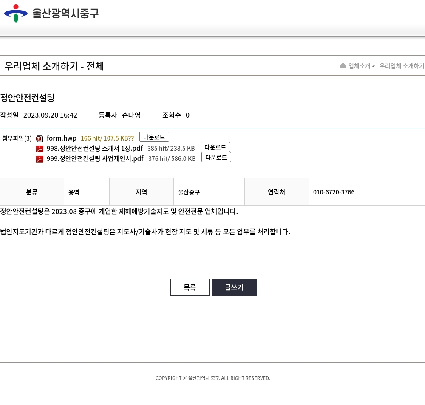This screenshot has height=405, width=425.
Task: Open the form.hwp attachment link
Action: [62, 138]
